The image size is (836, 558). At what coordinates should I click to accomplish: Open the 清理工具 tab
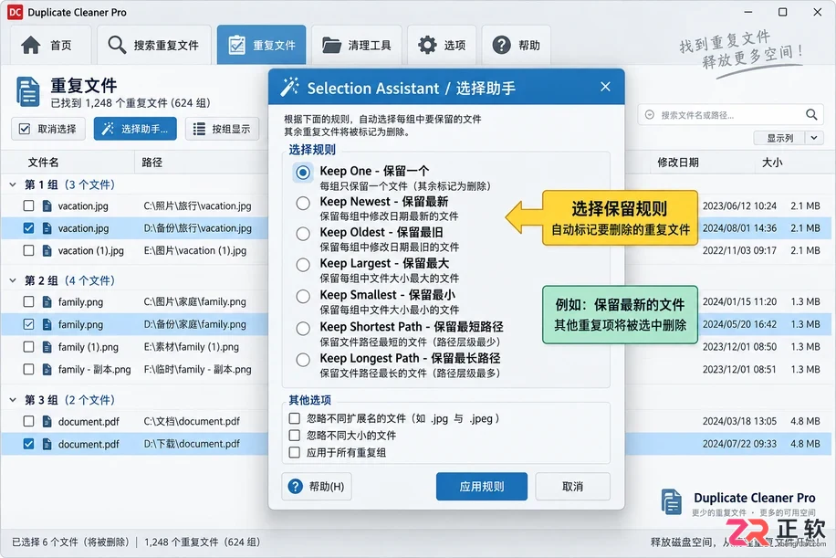pos(357,46)
